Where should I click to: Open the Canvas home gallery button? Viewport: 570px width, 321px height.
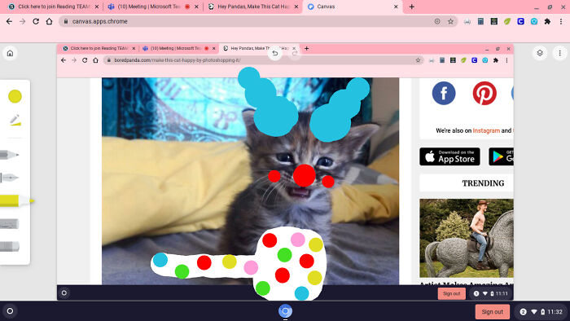[x=10, y=53]
